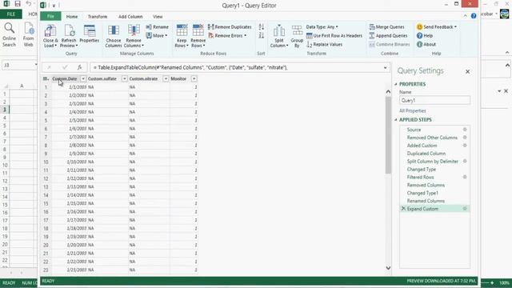Collapse the ribbon with the up chevron
The image size is (512, 288).
pos(466,16)
